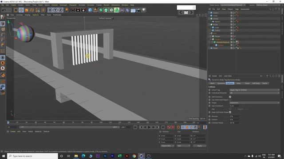284x159 pixels.
Task: Toggle Self Collisions checkbox
Action: click(x=230, y=97)
